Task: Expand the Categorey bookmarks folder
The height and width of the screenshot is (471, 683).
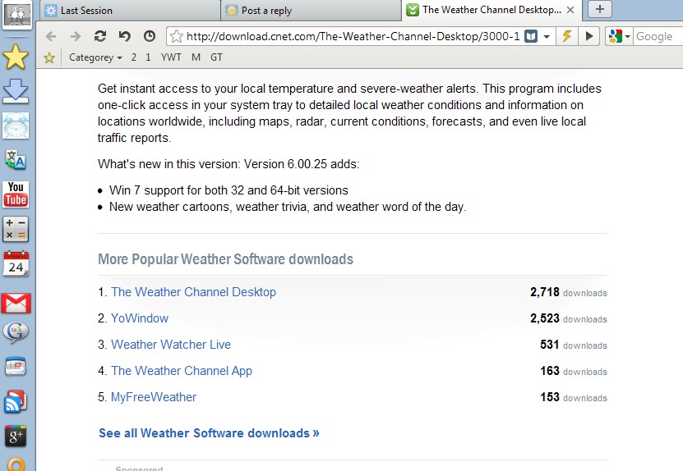Action: coord(95,57)
